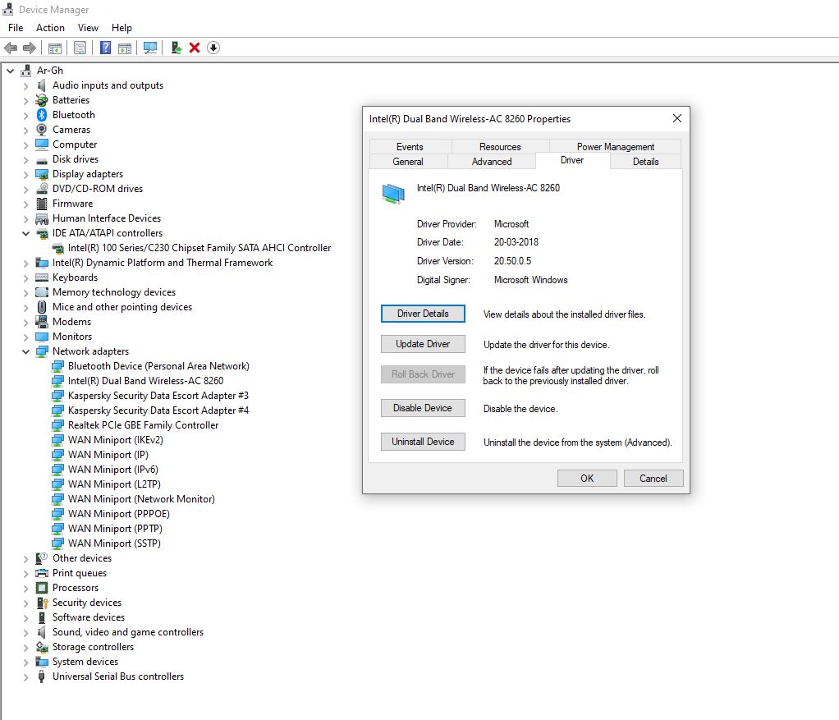Collapse the Network adapters node
Screen dimensions: 839x720
(x=25, y=351)
